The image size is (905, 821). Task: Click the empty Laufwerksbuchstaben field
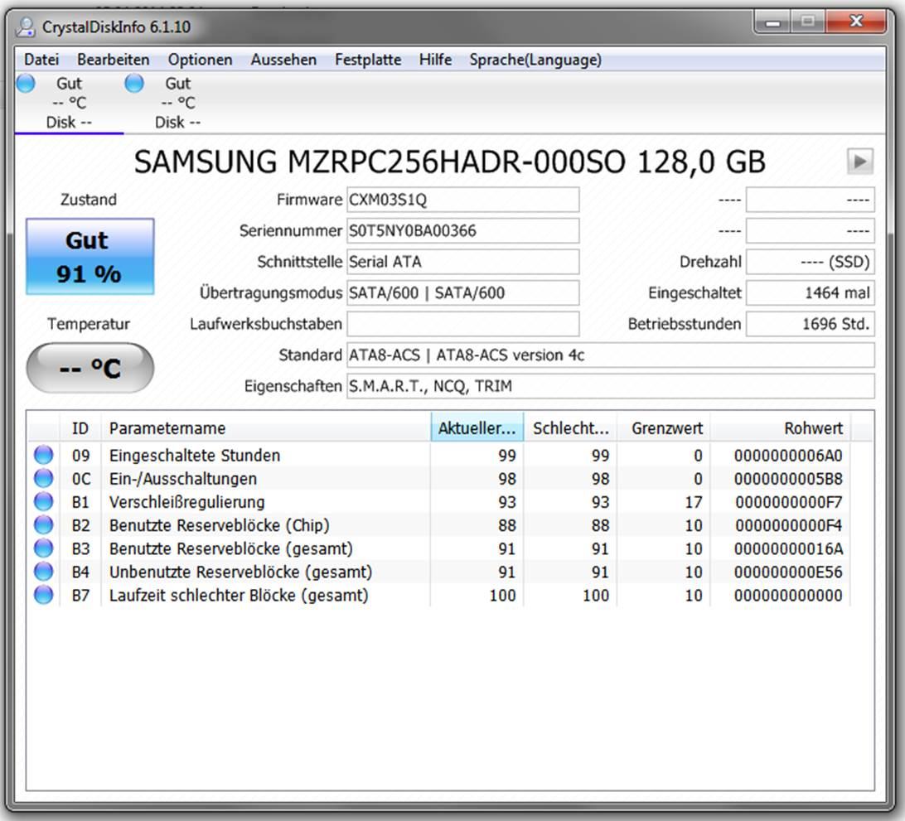pos(463,324)
